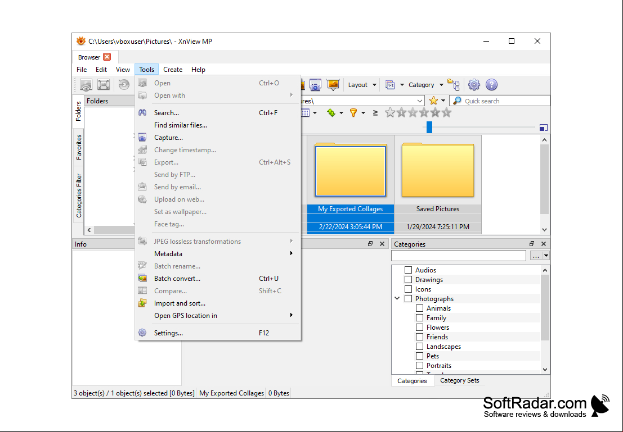Close the Browser tab
This screenshot has width=623, height=432.
pyautogui.click(x=107, y=57)
